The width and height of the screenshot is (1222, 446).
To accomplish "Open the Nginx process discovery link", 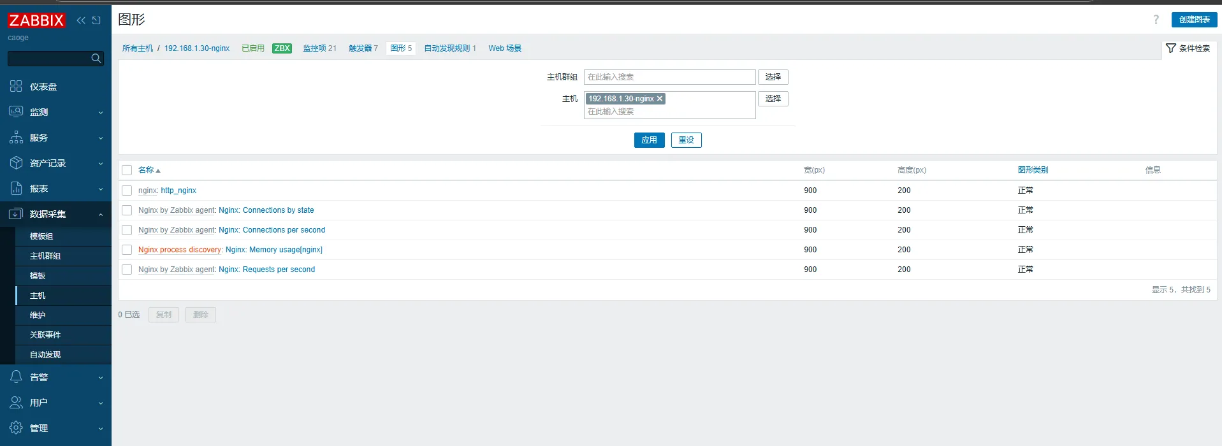I will pyautogui.click(x=179, y=250).
